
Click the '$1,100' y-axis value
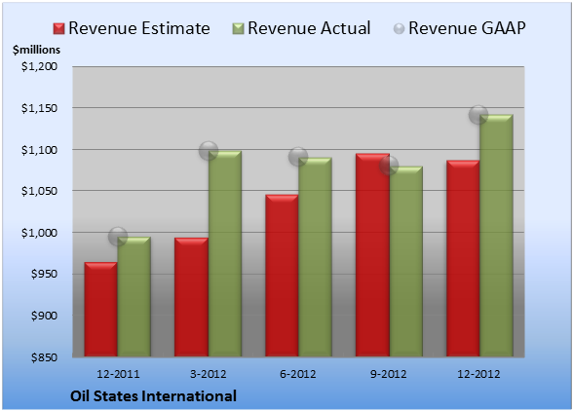(39, 150)
